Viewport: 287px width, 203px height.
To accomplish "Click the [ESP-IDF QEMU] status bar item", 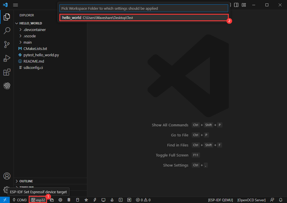I will (220, 200).
